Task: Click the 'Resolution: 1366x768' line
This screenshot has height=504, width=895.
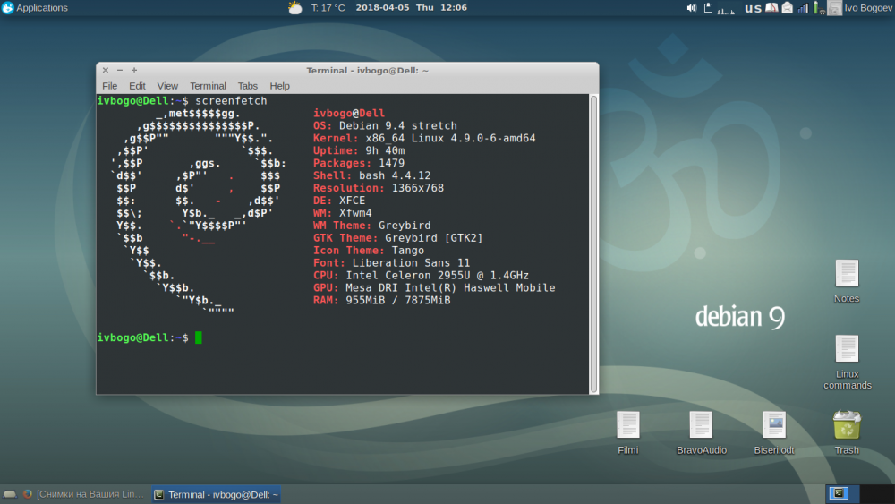Action: 378,188
